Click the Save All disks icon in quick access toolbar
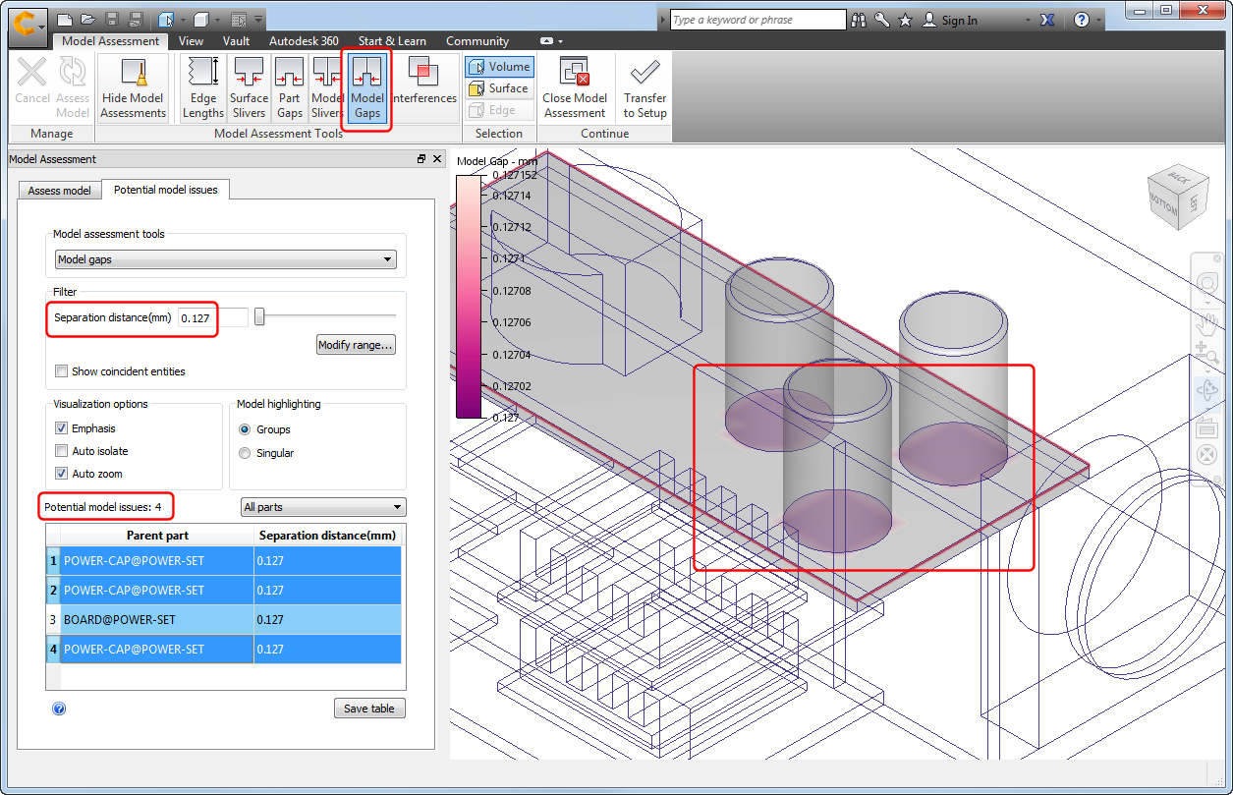Viewport: 1233px width, 795px height. point(136,20)
